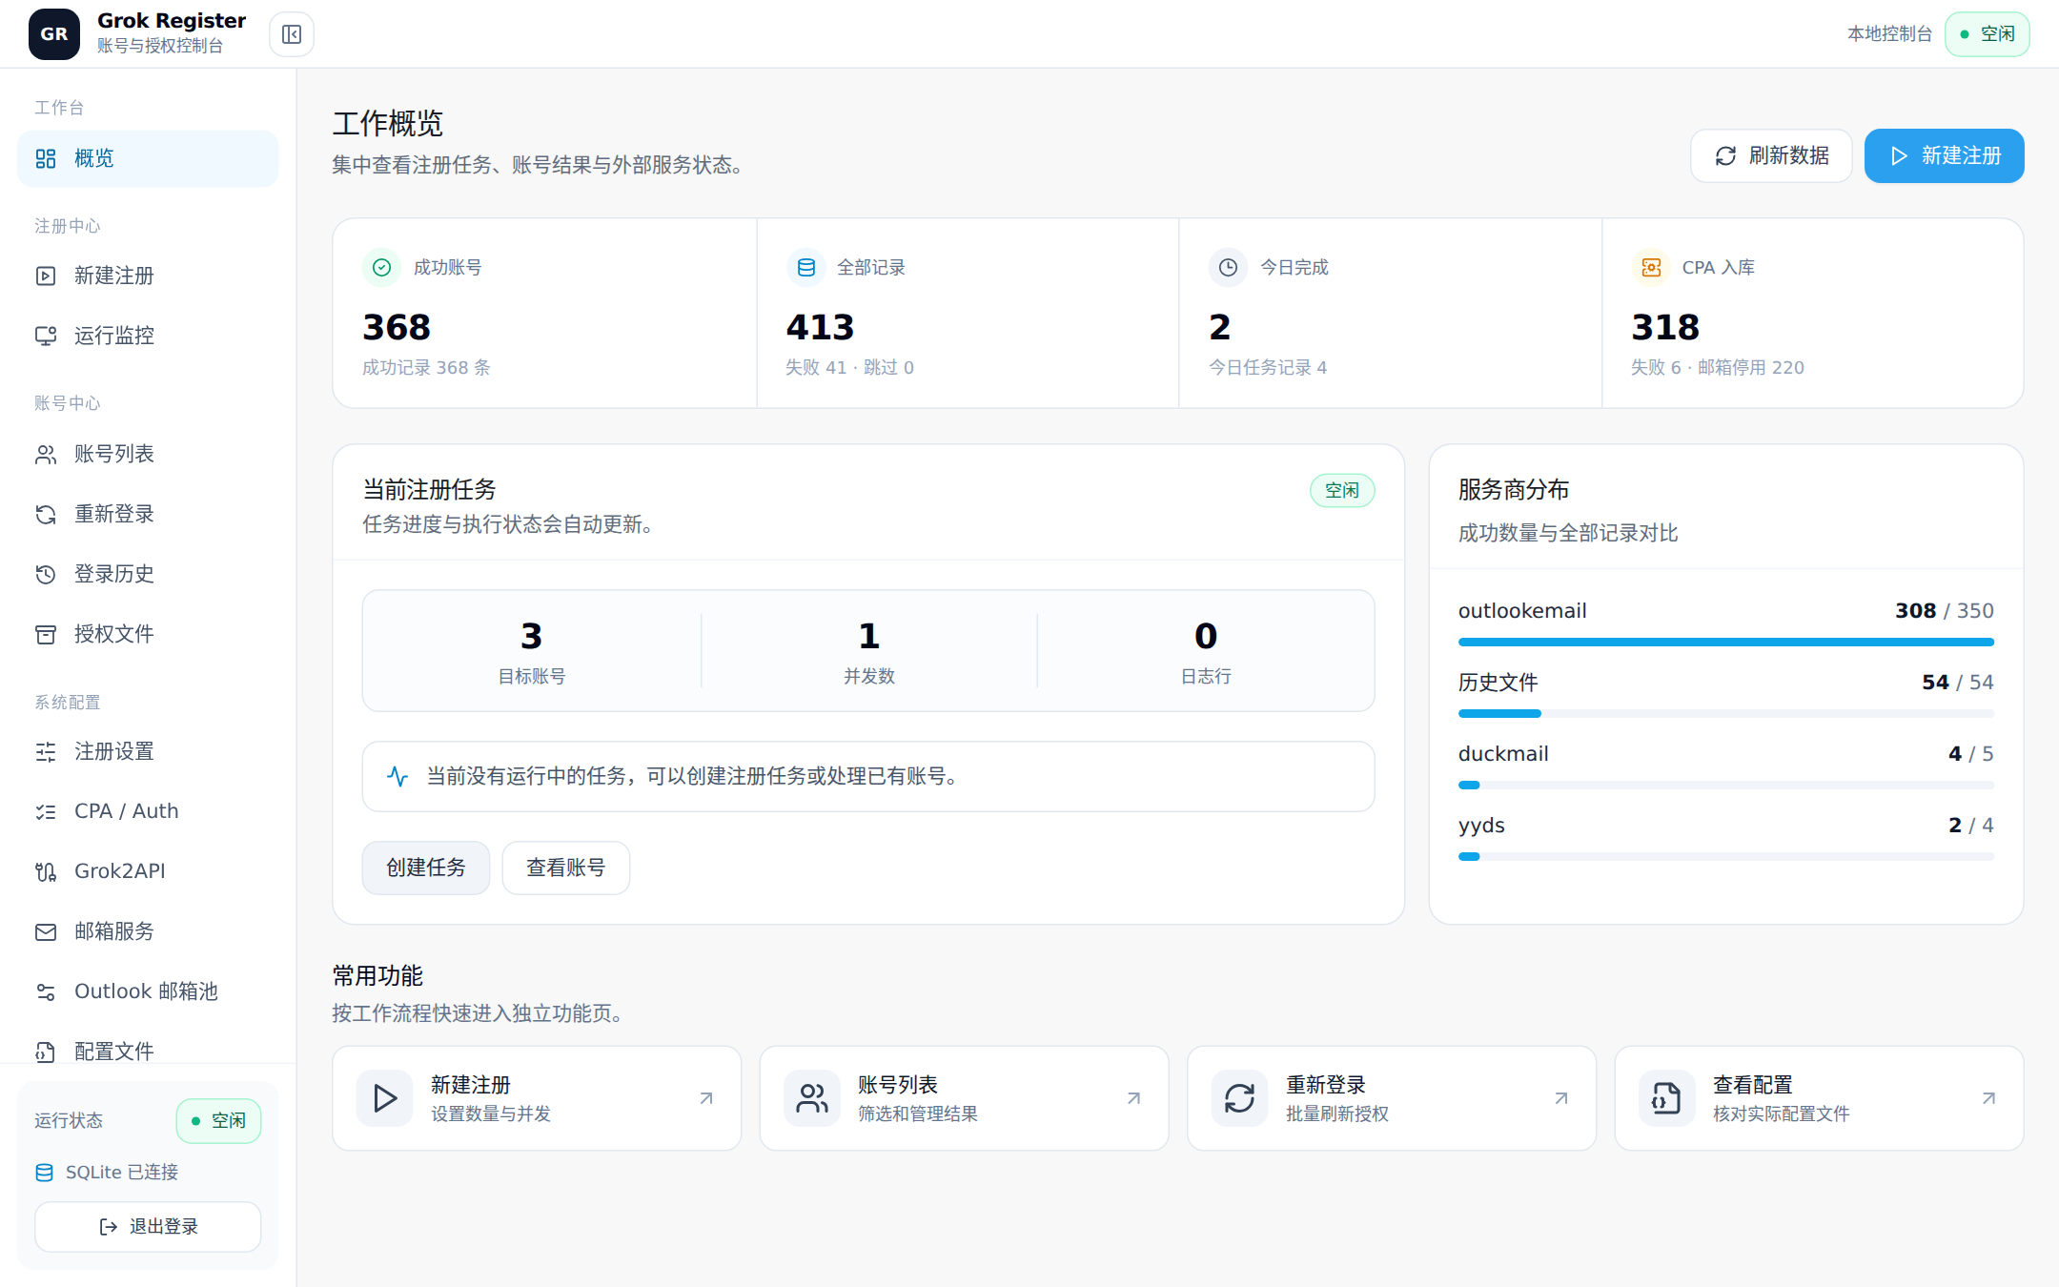Click the 账号列表 users icon in the sidebar
2059x1287 pixels.
[x=46, y=455]
